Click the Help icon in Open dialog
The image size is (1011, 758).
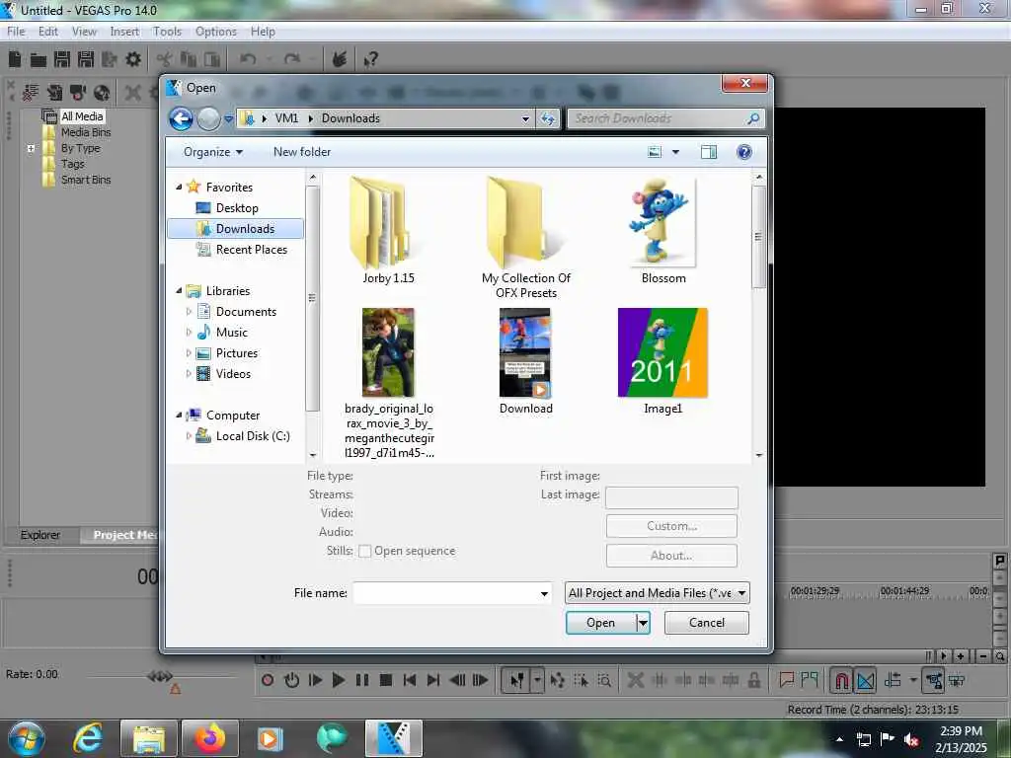click(744, 152)
